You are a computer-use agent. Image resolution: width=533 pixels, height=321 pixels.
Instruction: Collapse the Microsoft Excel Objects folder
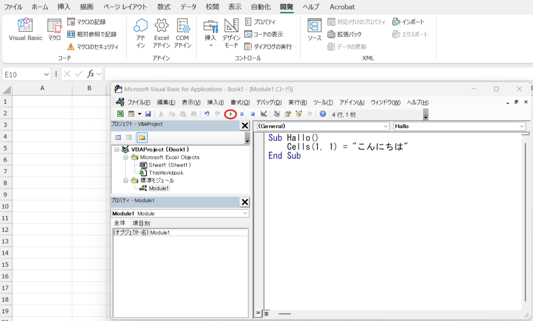(x=125, y=157)
